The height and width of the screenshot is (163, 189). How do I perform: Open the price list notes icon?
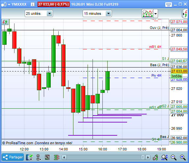tap(47, 157)
